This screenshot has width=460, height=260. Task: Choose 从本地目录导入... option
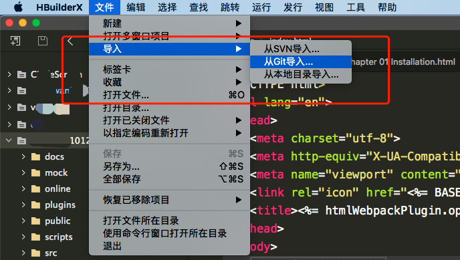(x=301, y=74)
